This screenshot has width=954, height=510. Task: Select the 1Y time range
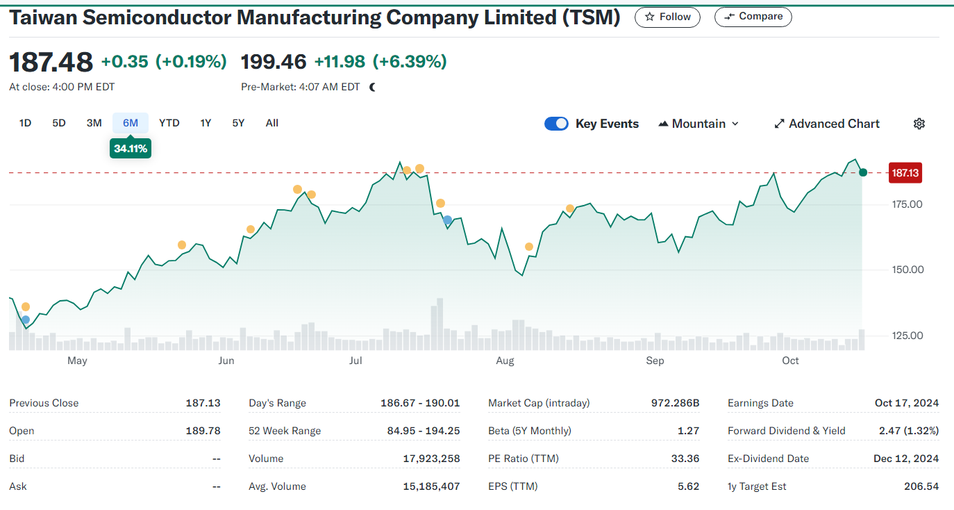(x=206, y=123)
